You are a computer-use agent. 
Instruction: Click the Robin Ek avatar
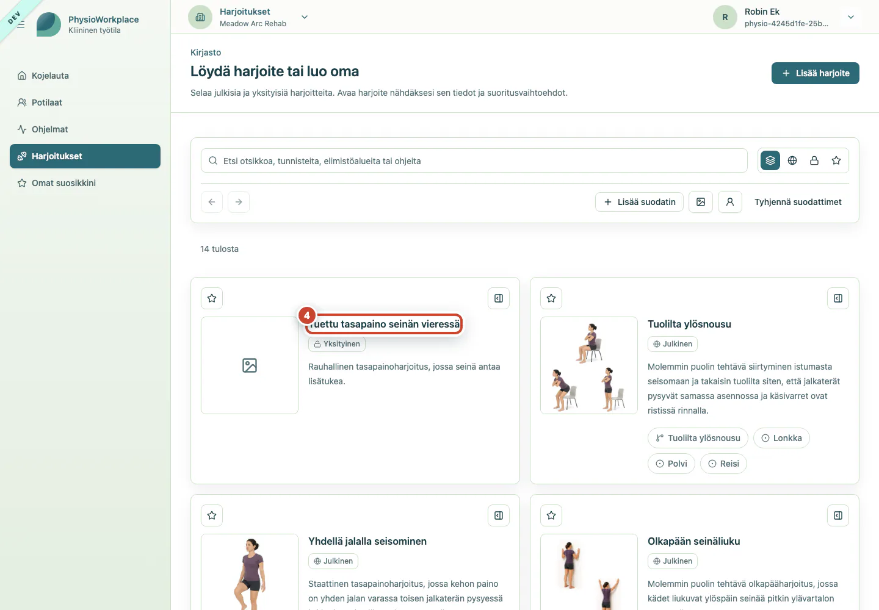(725, 17)
